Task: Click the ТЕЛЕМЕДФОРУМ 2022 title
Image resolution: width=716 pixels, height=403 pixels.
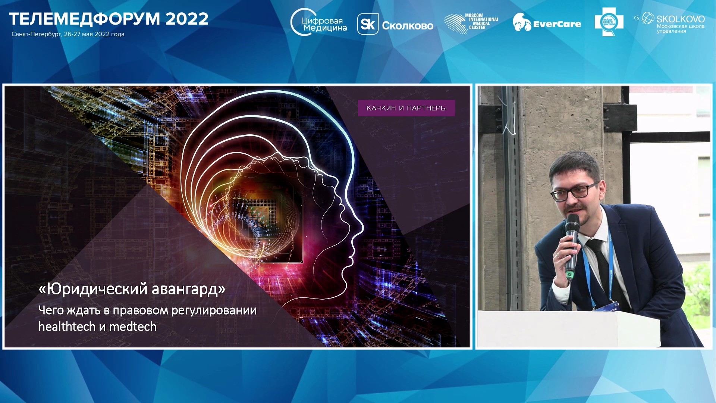Action: 109,19
